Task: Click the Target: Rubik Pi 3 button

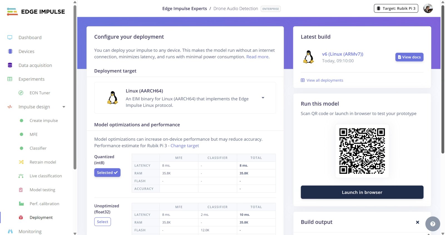Action: (x=396, y=8)
